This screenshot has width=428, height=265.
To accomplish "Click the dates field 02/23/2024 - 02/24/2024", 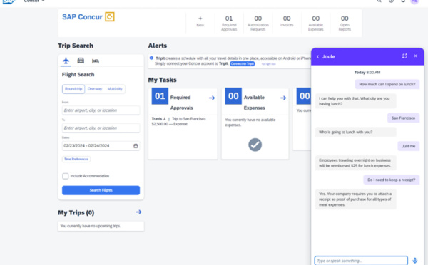I will (101, 146).
